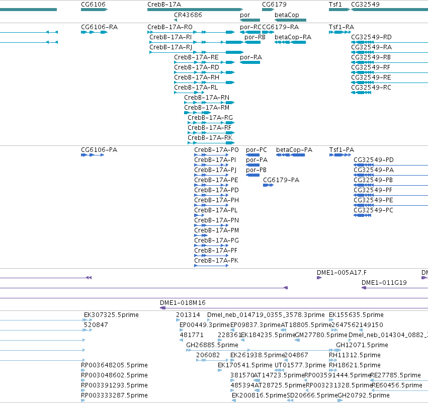
Task: Select transcript CrebB-17A-RI label
Action: (170, 37)
